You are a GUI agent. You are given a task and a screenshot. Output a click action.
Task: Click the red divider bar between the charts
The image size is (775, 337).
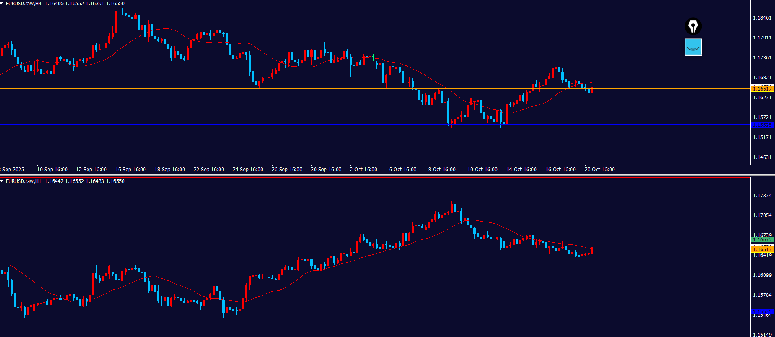point(375,178)
